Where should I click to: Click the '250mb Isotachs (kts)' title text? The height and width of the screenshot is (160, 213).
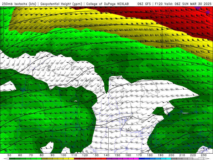19,4
